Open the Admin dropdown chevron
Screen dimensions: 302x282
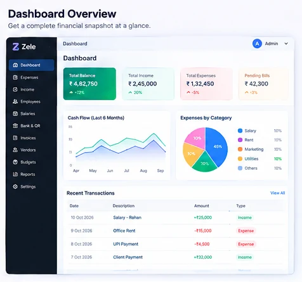point(286,44)
